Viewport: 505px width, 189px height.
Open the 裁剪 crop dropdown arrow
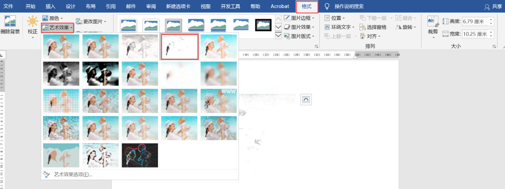[x=433, y=37]
